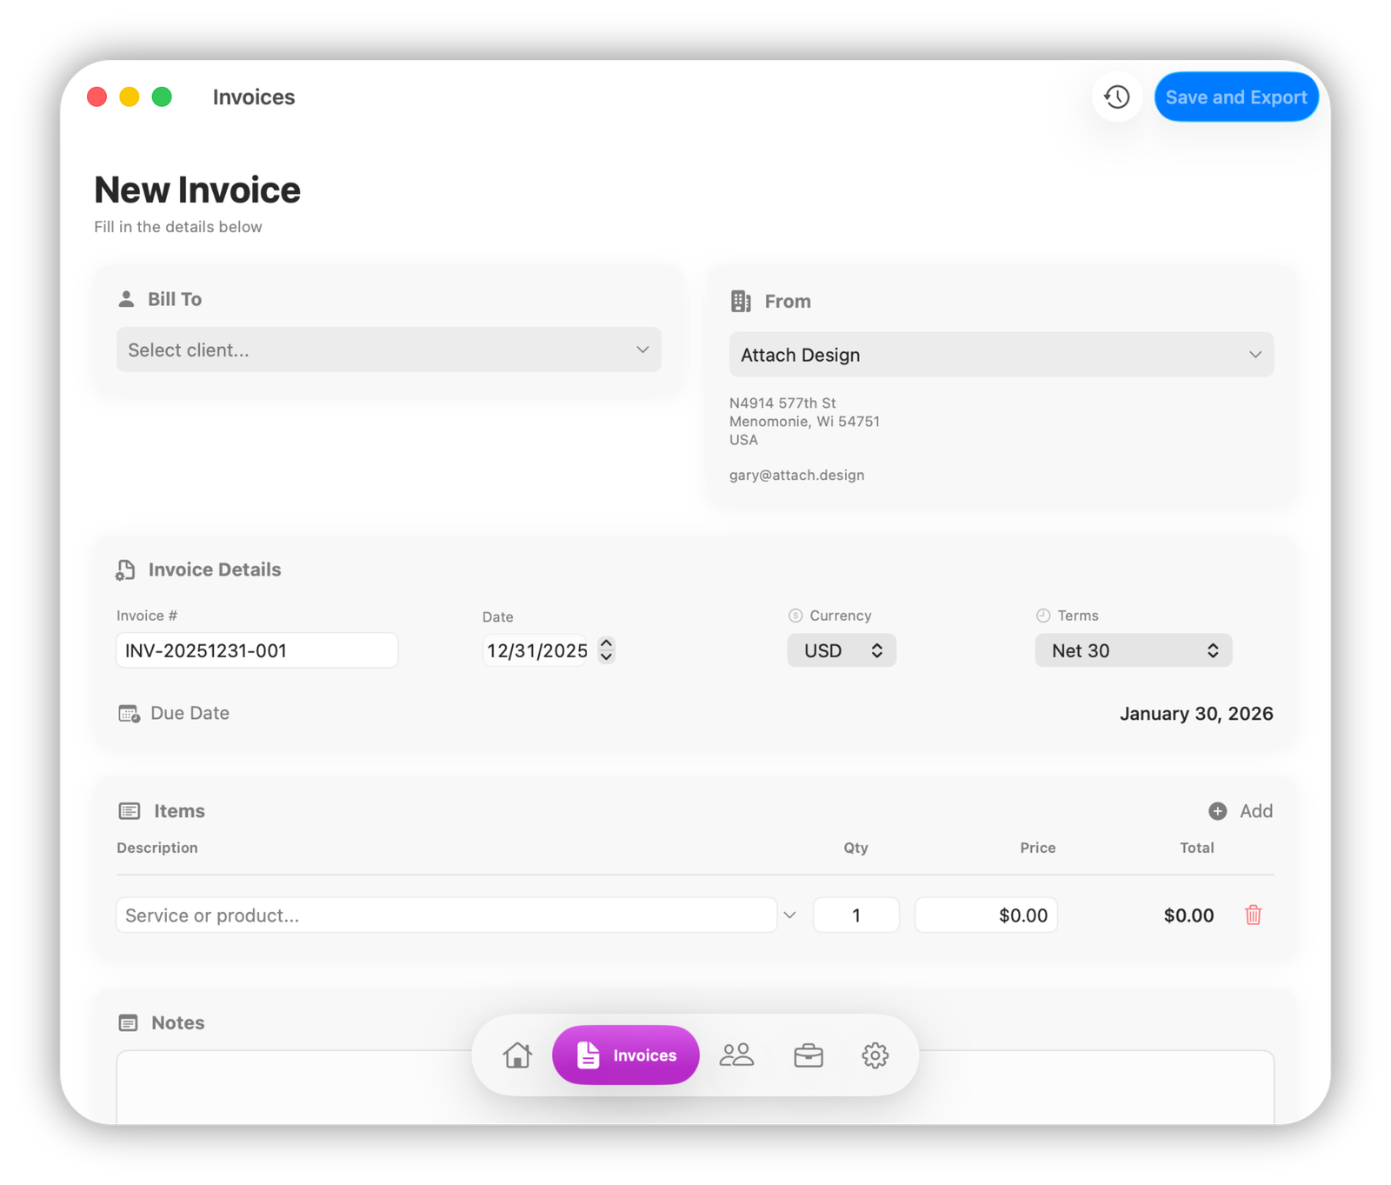Open the Home tab in bottom navigation
Screen dimensions: 1391x1185
coord(517,1055)
